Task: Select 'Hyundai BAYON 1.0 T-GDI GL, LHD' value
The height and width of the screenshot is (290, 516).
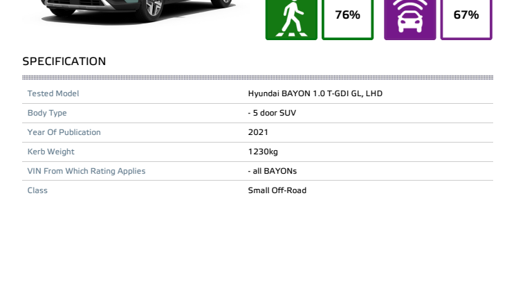Action: pos(315,93)
